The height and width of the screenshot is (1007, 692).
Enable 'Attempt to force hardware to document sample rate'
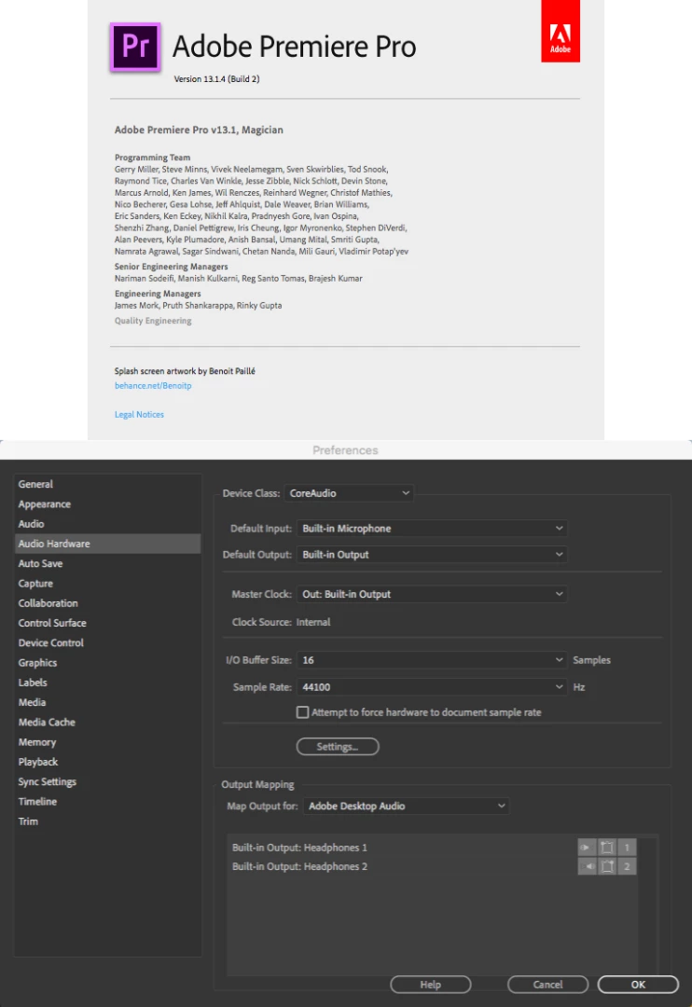tap(302, 712)
